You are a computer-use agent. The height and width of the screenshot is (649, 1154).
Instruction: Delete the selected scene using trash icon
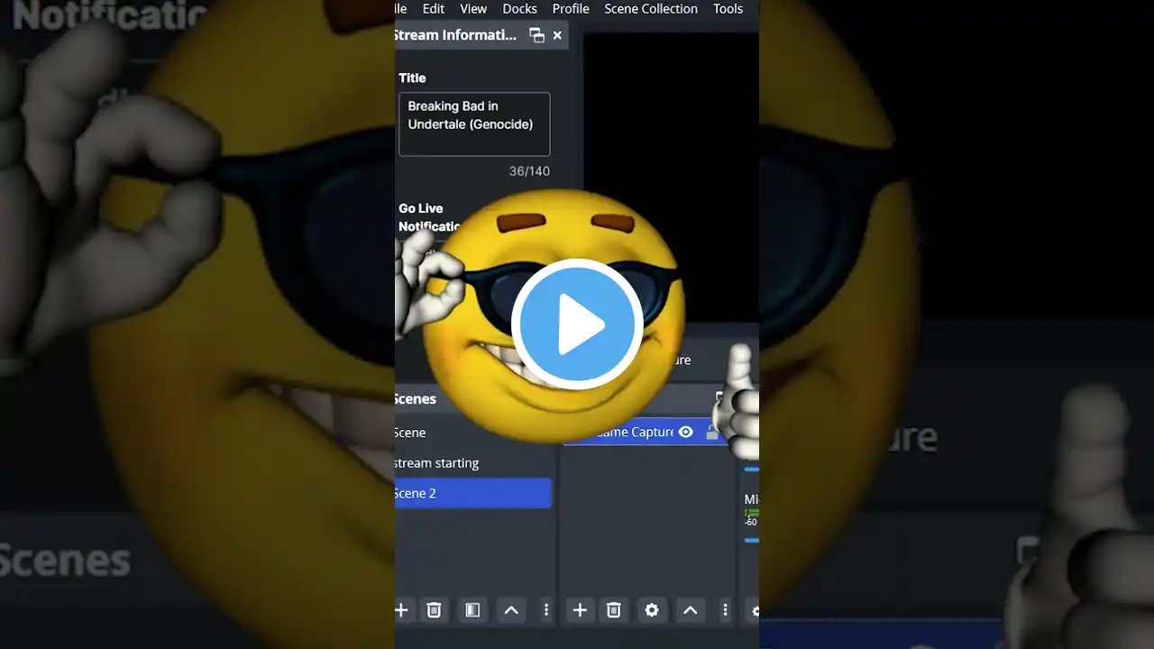(434, 610)
